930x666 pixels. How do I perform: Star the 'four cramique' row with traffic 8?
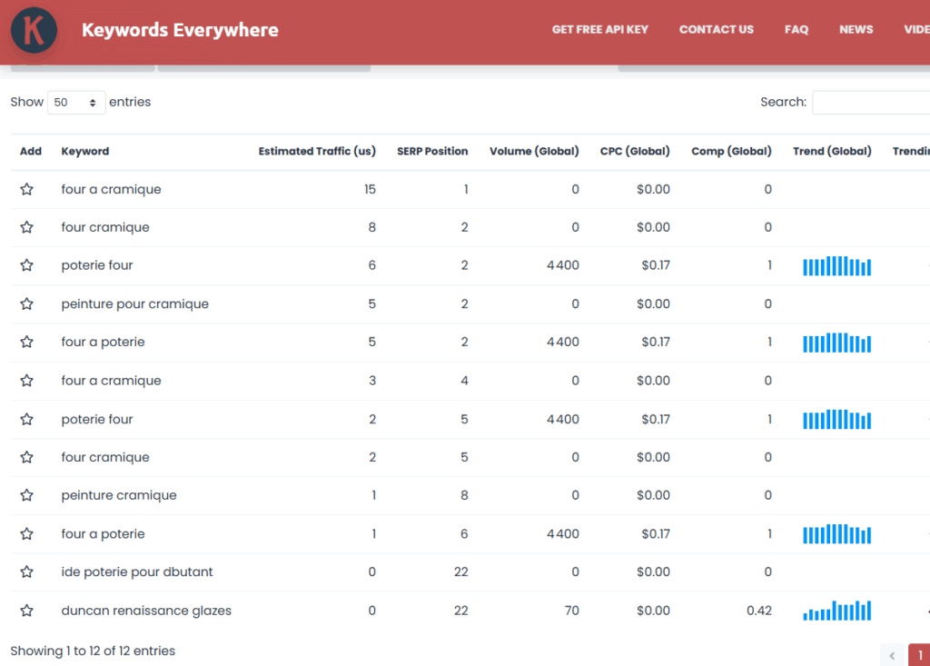pyautogui.click(x=26, y=227)
